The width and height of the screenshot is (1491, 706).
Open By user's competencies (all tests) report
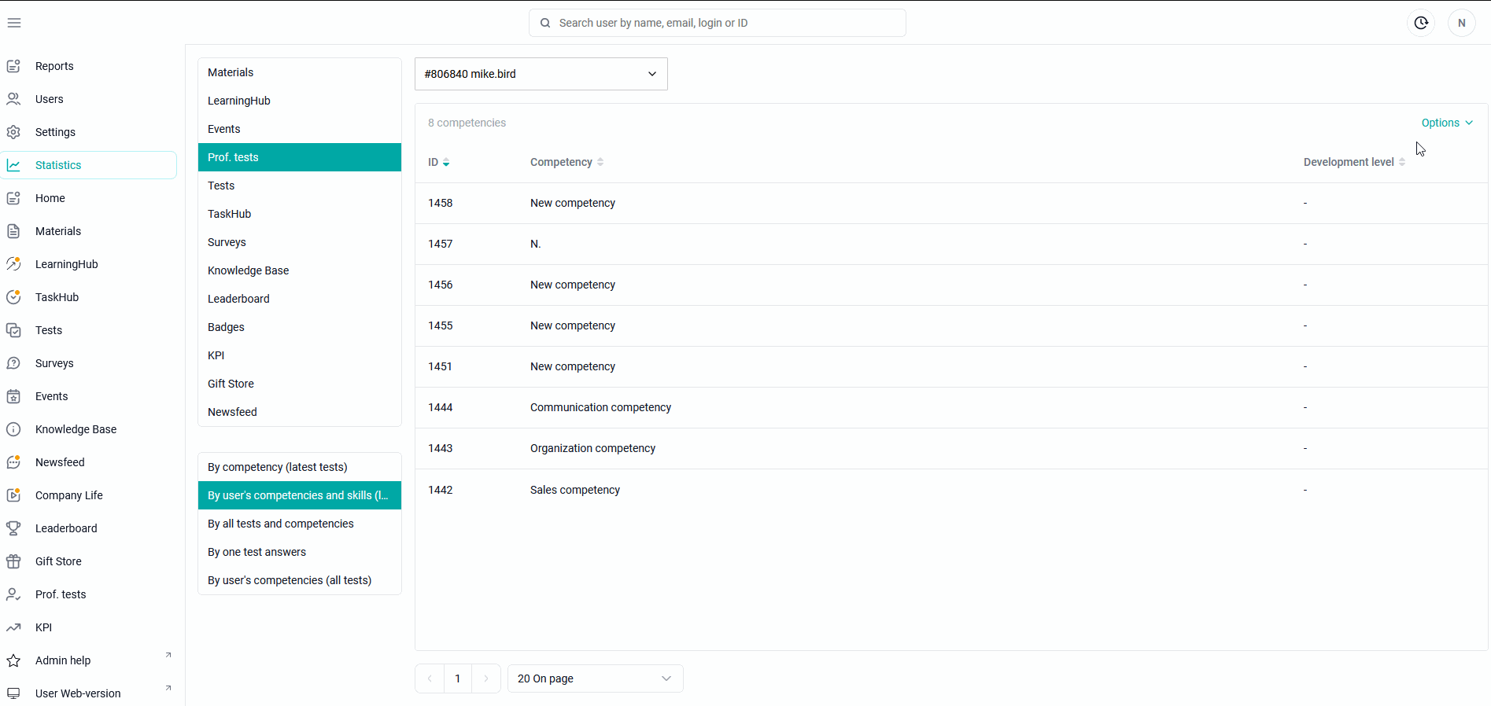click(300, 580)
